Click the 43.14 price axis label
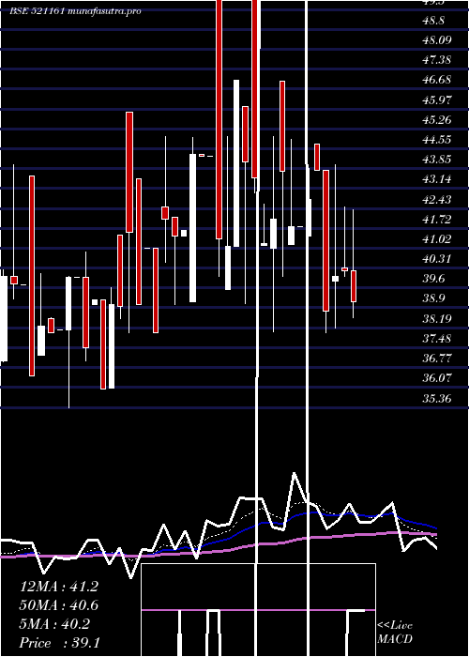The width and height of the screenshot is (469, 657). pyautogui.click(x=437, y=179)
